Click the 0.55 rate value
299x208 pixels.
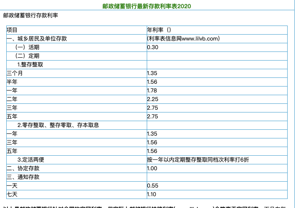[x=153, y=186]
